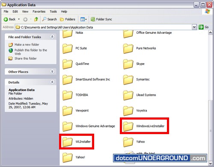
Task: Expand the Other Places panel
Action: (x=52, y=71)
